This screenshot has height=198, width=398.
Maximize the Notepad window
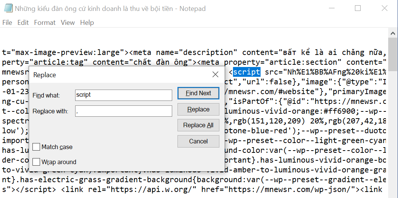[358, 8]
